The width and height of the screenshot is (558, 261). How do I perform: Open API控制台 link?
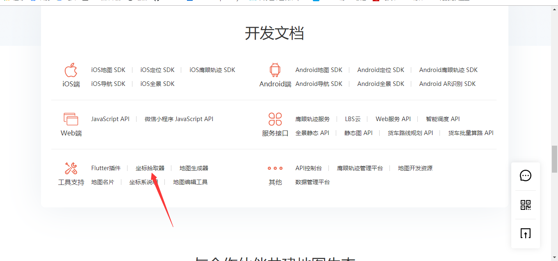(x=309, y=168)
